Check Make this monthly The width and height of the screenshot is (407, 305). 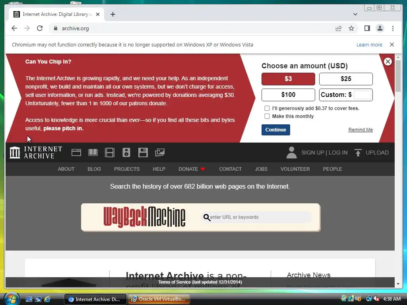[x=267, y=116]
